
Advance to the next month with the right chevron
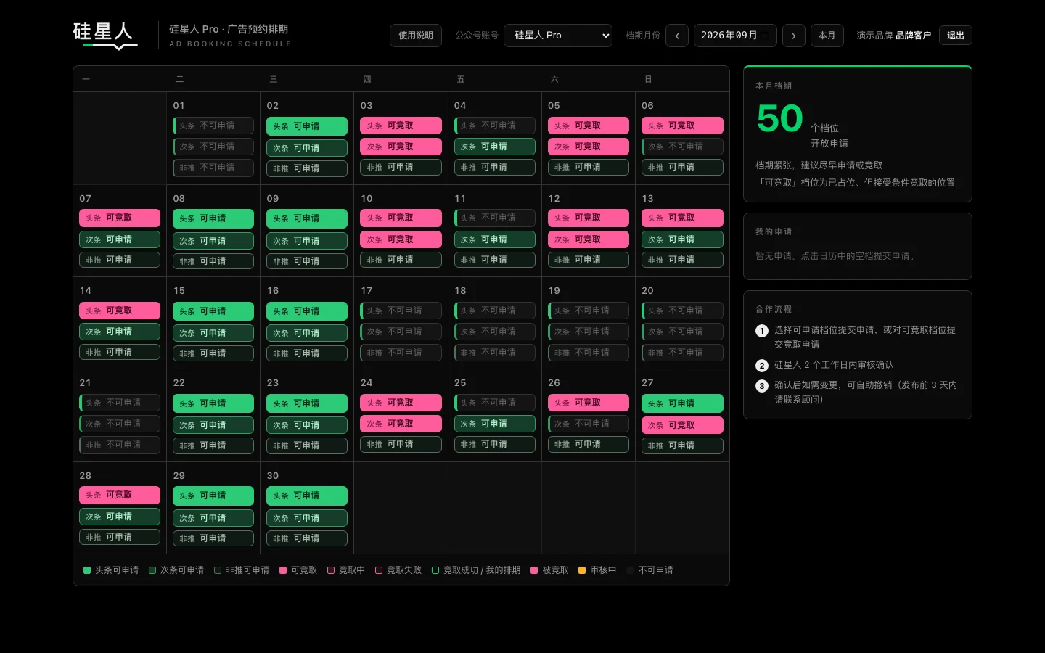[x=793, y=36]
